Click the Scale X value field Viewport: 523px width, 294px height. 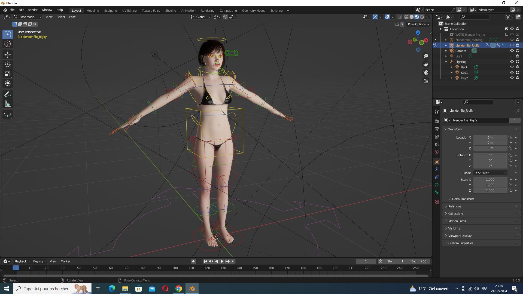click(x=490, y=180)
